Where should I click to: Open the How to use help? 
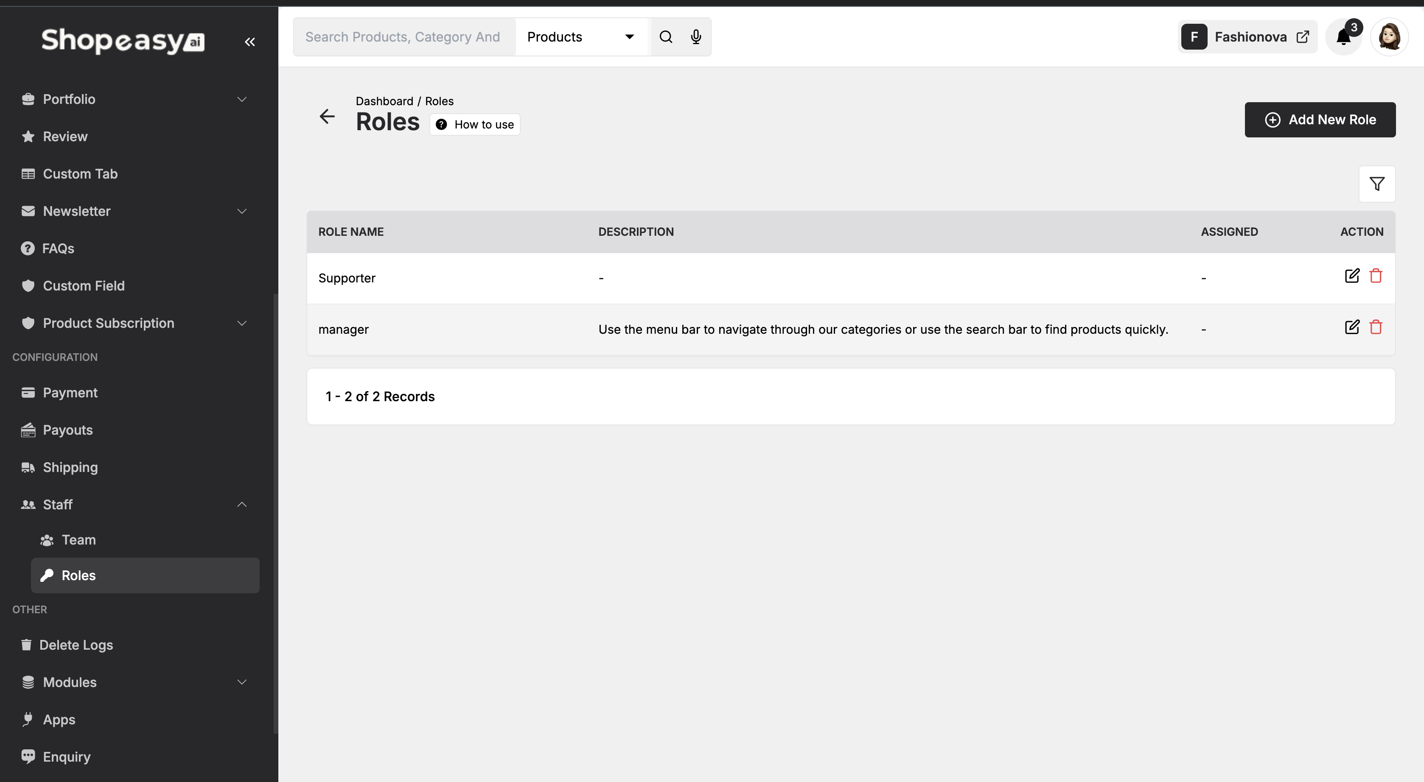coord(475,124)
